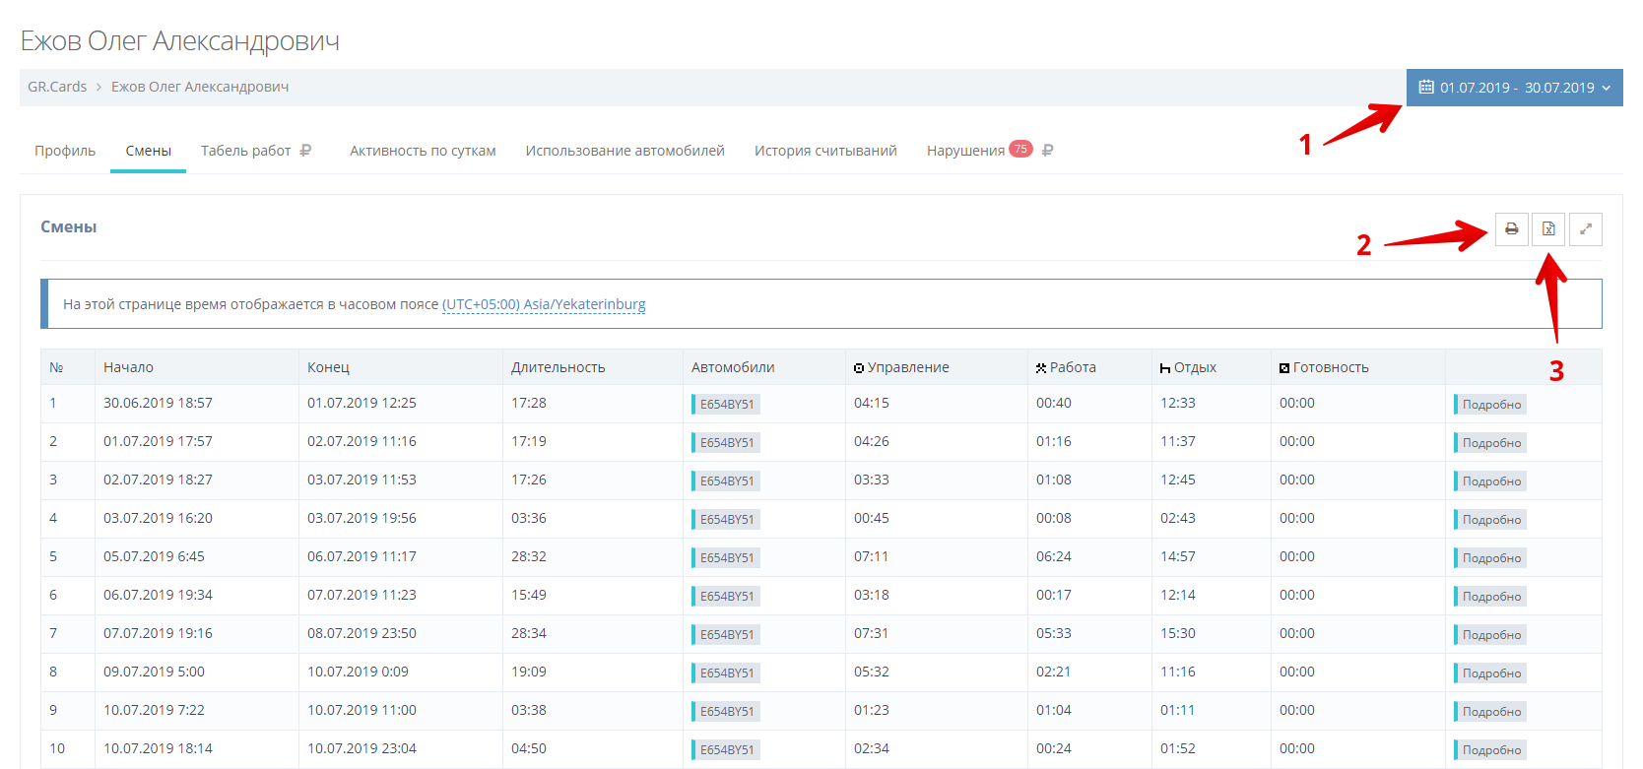Click the Asia/Yekaterinburg timezone link
This screenshot has height=769, width=1643.
544,304
